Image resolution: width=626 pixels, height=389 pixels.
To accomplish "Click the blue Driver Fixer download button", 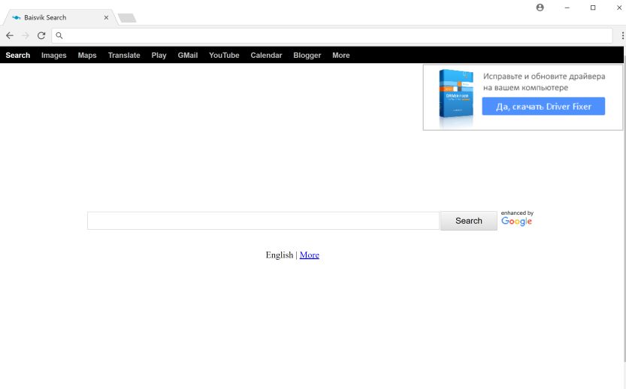I will (543, 107).
